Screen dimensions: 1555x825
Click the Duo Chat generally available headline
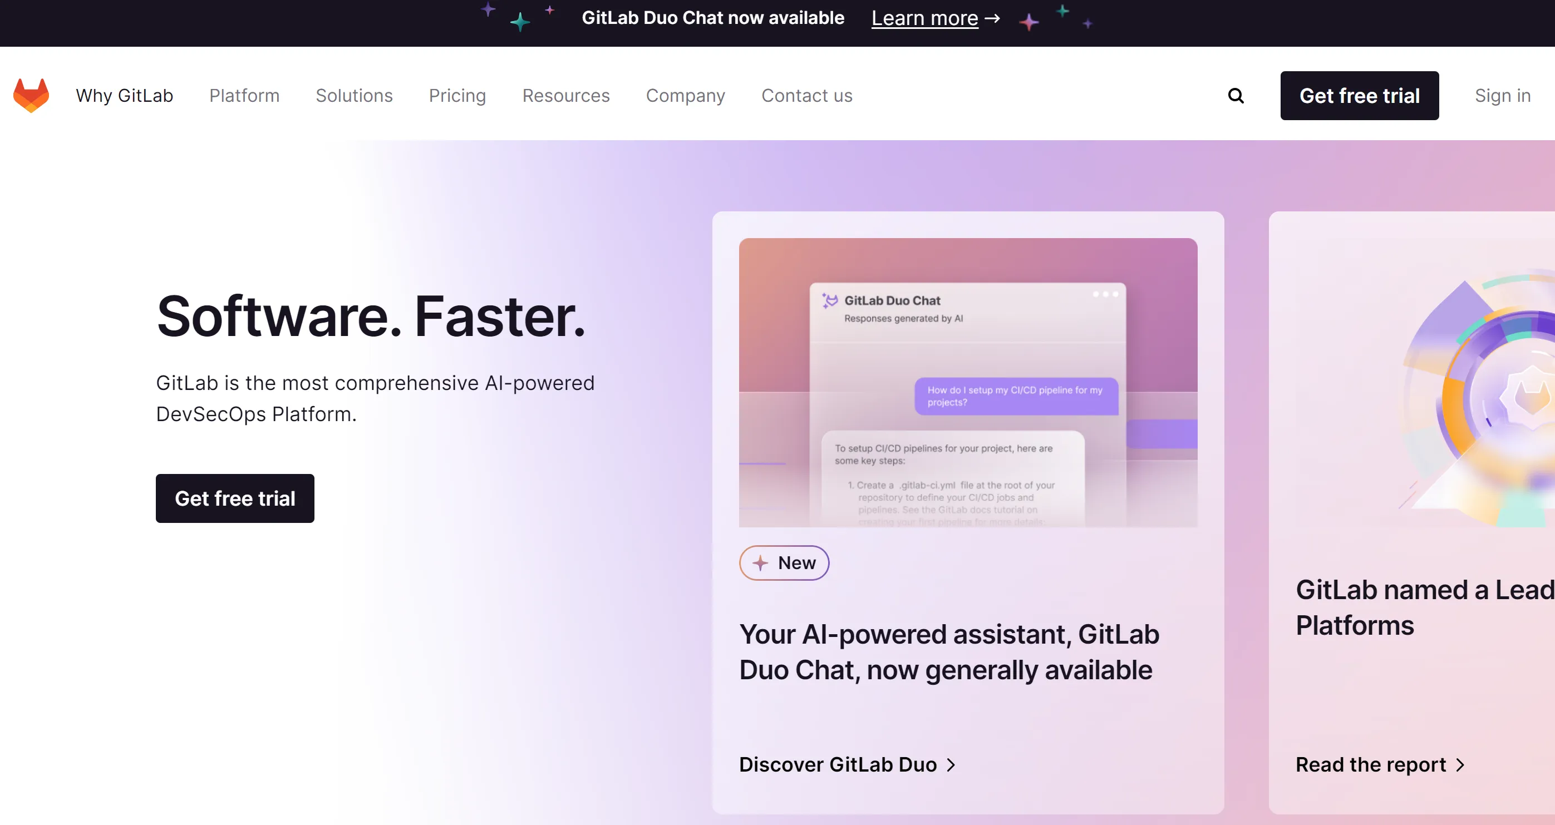point(949,653)
